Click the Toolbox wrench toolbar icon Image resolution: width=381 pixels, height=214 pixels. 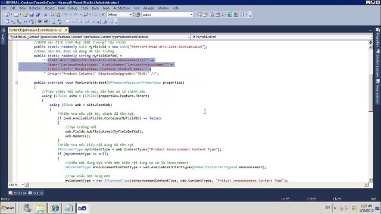click(224, 14)
